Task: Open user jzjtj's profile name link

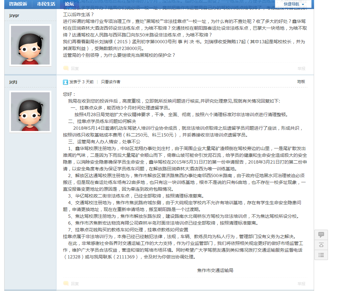Action: point(13,82)
